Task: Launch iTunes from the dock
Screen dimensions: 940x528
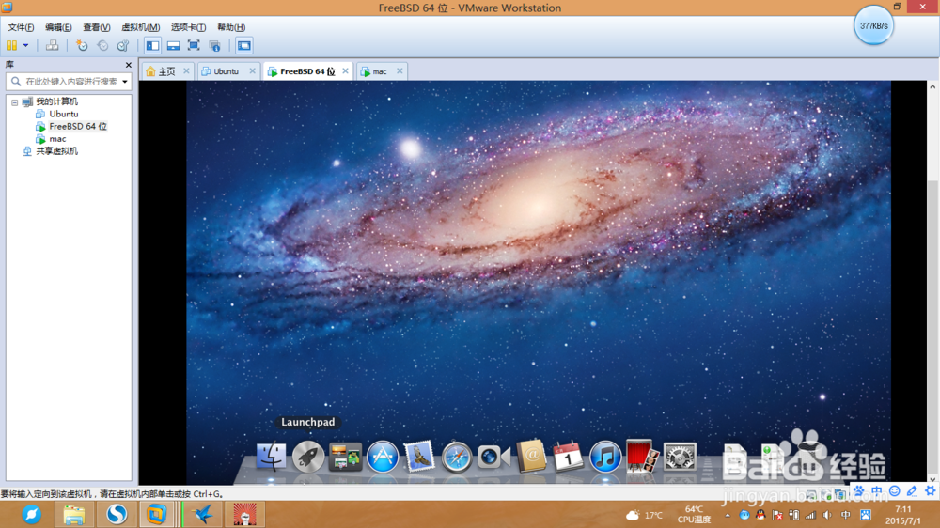Action: pos(605,457)
